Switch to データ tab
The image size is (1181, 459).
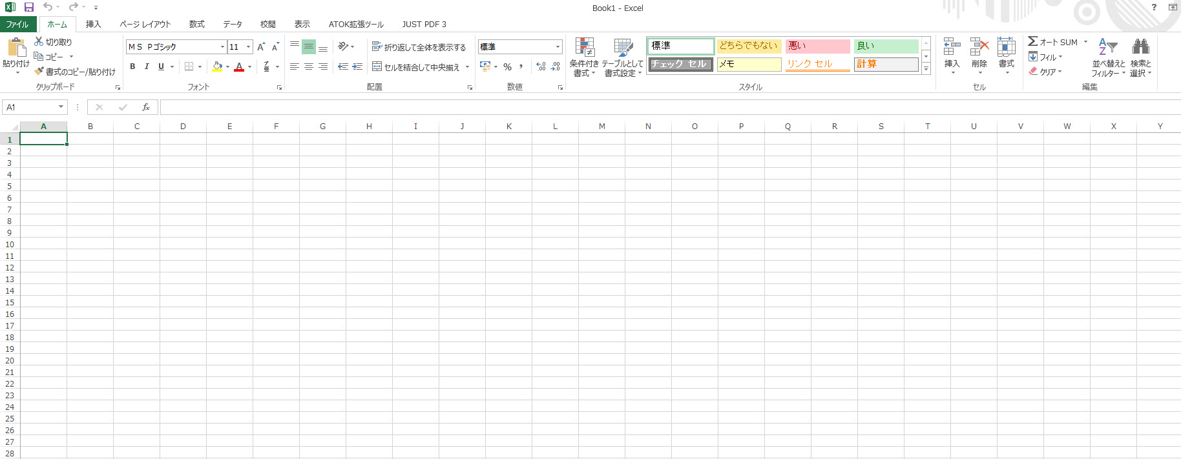tap(233, 25)
